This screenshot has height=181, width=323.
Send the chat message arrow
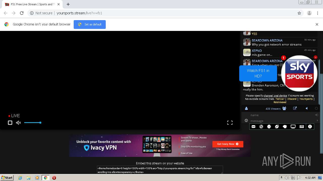pyautogui.click(x=317, y=121)
